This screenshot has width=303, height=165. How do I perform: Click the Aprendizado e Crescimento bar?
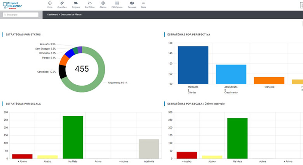coord(231,74)
